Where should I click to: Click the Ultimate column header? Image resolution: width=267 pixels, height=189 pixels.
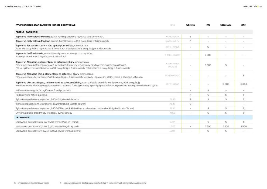pos(226,25)
